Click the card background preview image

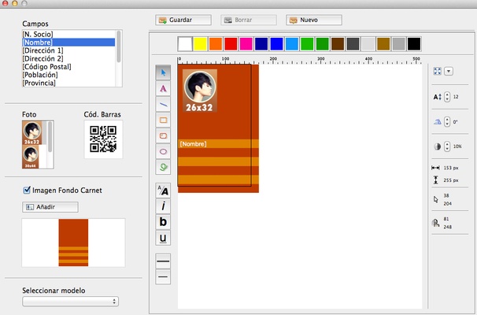pyautogui.click(x=73, y=243)
